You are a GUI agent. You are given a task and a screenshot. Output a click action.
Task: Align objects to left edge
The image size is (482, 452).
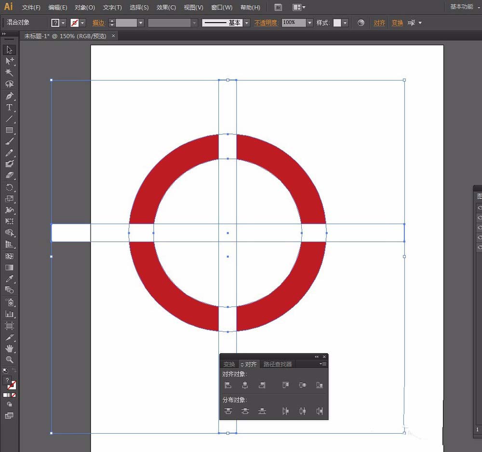(228, 385)
